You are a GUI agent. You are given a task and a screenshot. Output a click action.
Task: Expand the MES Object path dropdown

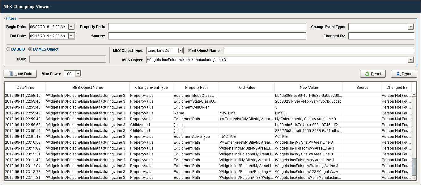pos(410,60)
